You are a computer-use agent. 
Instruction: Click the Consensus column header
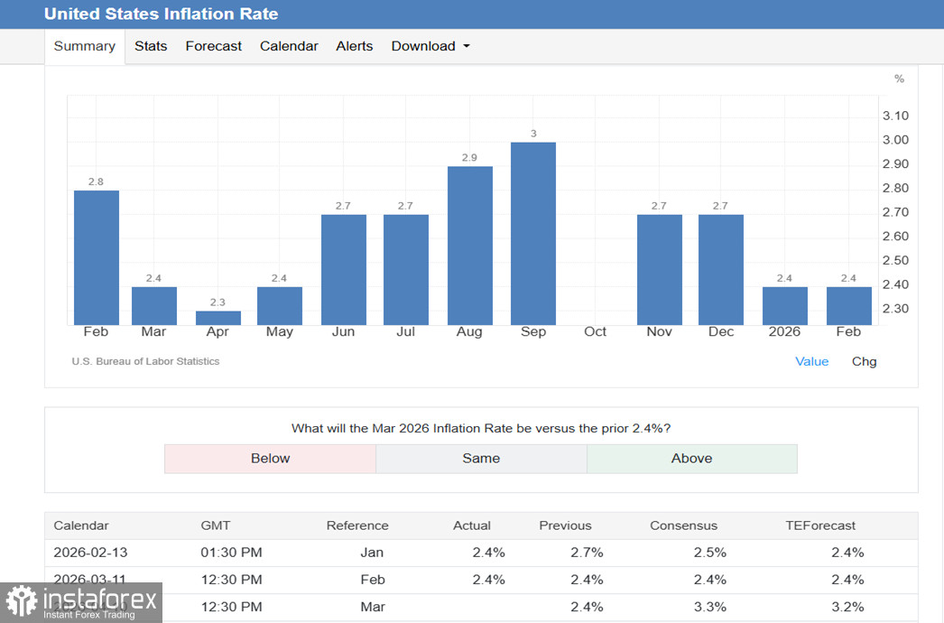[683, 525]
